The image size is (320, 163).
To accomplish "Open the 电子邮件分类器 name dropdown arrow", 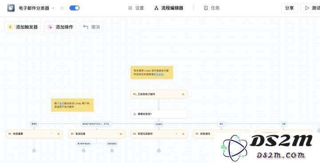I will [53, 8].
